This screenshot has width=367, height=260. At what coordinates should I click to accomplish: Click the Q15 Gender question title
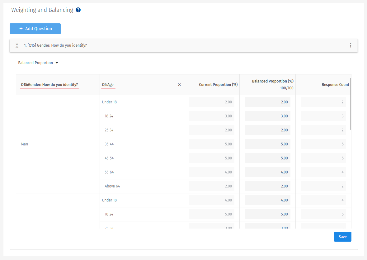click(55, 45)
